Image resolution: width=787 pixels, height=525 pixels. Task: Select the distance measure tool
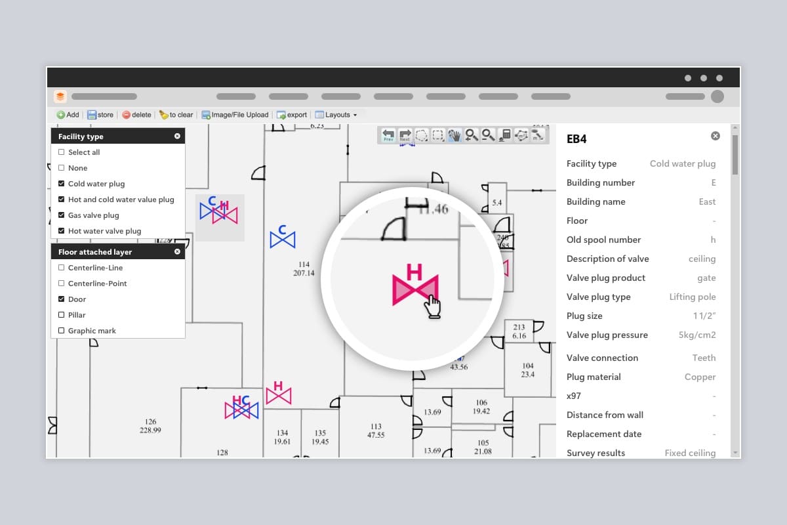tap(538, 135)
